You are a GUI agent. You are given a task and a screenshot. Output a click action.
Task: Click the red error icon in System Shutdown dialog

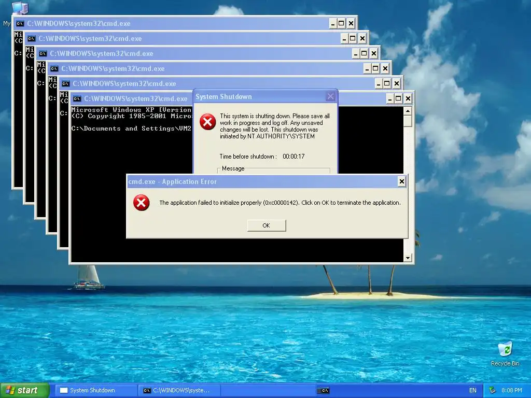207,122
